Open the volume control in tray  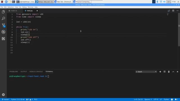(164, 2)
